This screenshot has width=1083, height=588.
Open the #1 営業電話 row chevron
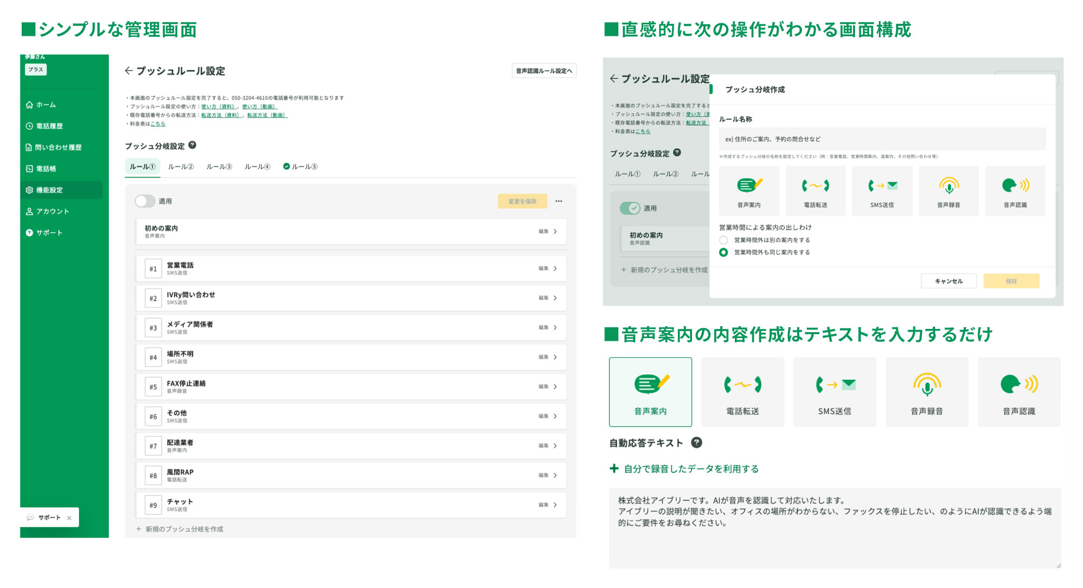click(x=555, y=268)
